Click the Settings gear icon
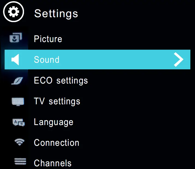The width and height of the screenshot is (195, 169). (x=14, y=12)
